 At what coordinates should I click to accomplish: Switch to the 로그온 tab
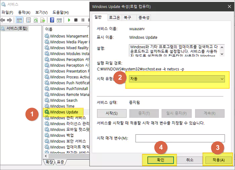click(114, 17)
